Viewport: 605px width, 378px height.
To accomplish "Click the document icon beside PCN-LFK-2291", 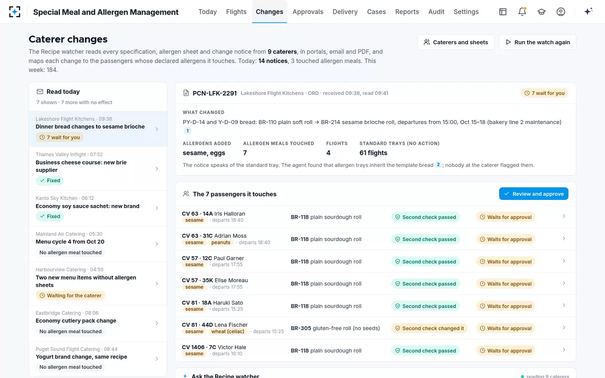I will pos(186,93).
